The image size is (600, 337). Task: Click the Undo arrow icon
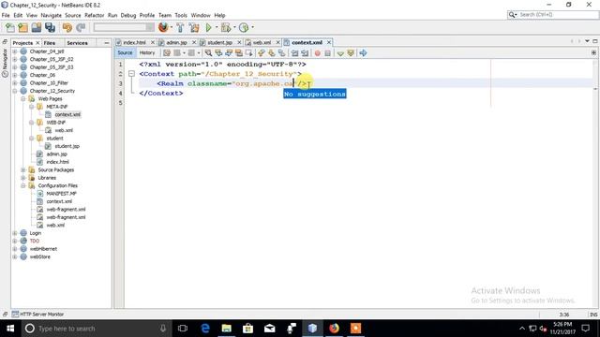67,27
